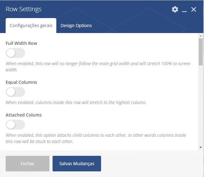Close the Row Settings dialog with X
Screen dimensions: 204x177
194,9
